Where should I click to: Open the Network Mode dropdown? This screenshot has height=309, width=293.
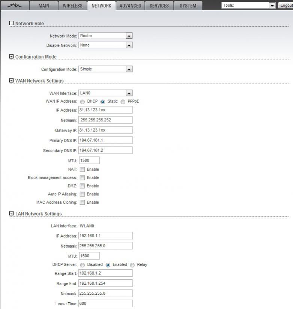[x=129, y=36]
